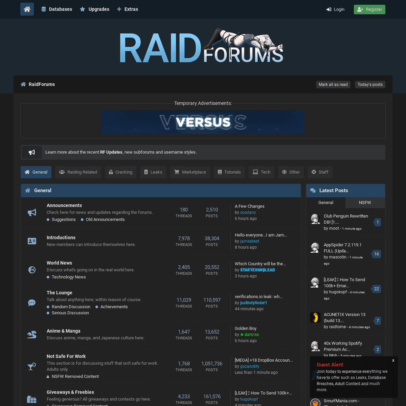Select General tab in Latest Posts

coord(326,203)
